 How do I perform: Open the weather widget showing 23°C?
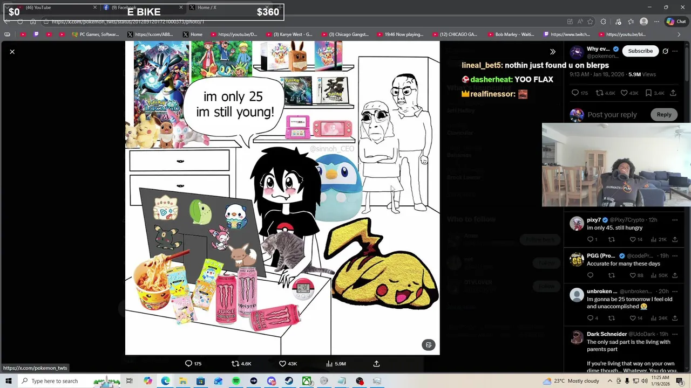coord(571,381)
